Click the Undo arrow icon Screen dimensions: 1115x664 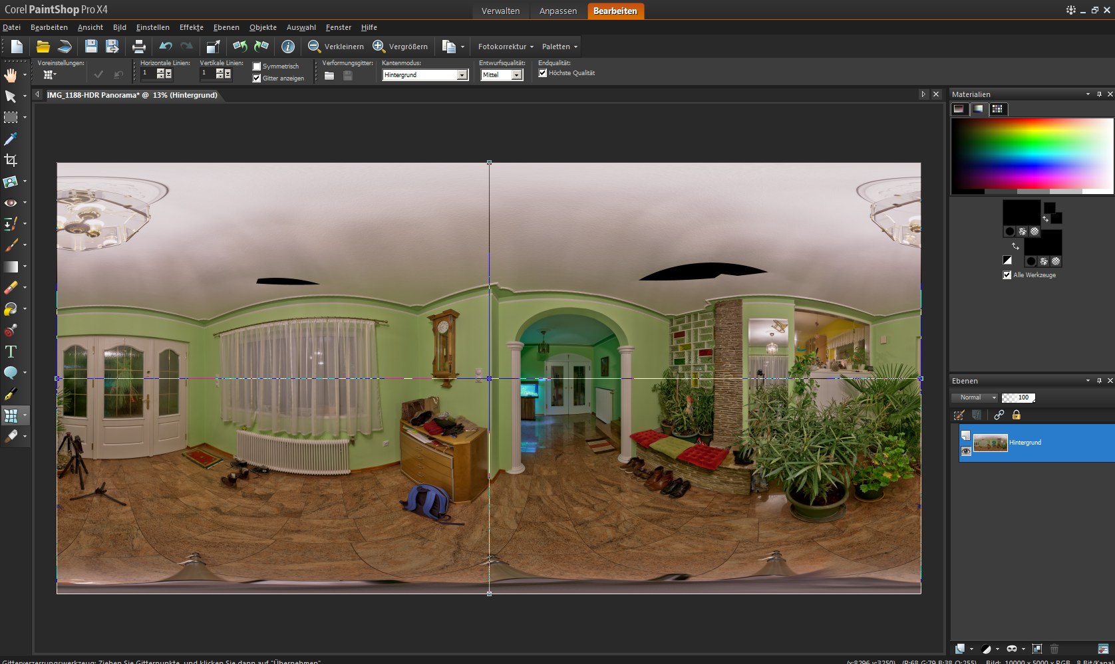click(165, 47)
